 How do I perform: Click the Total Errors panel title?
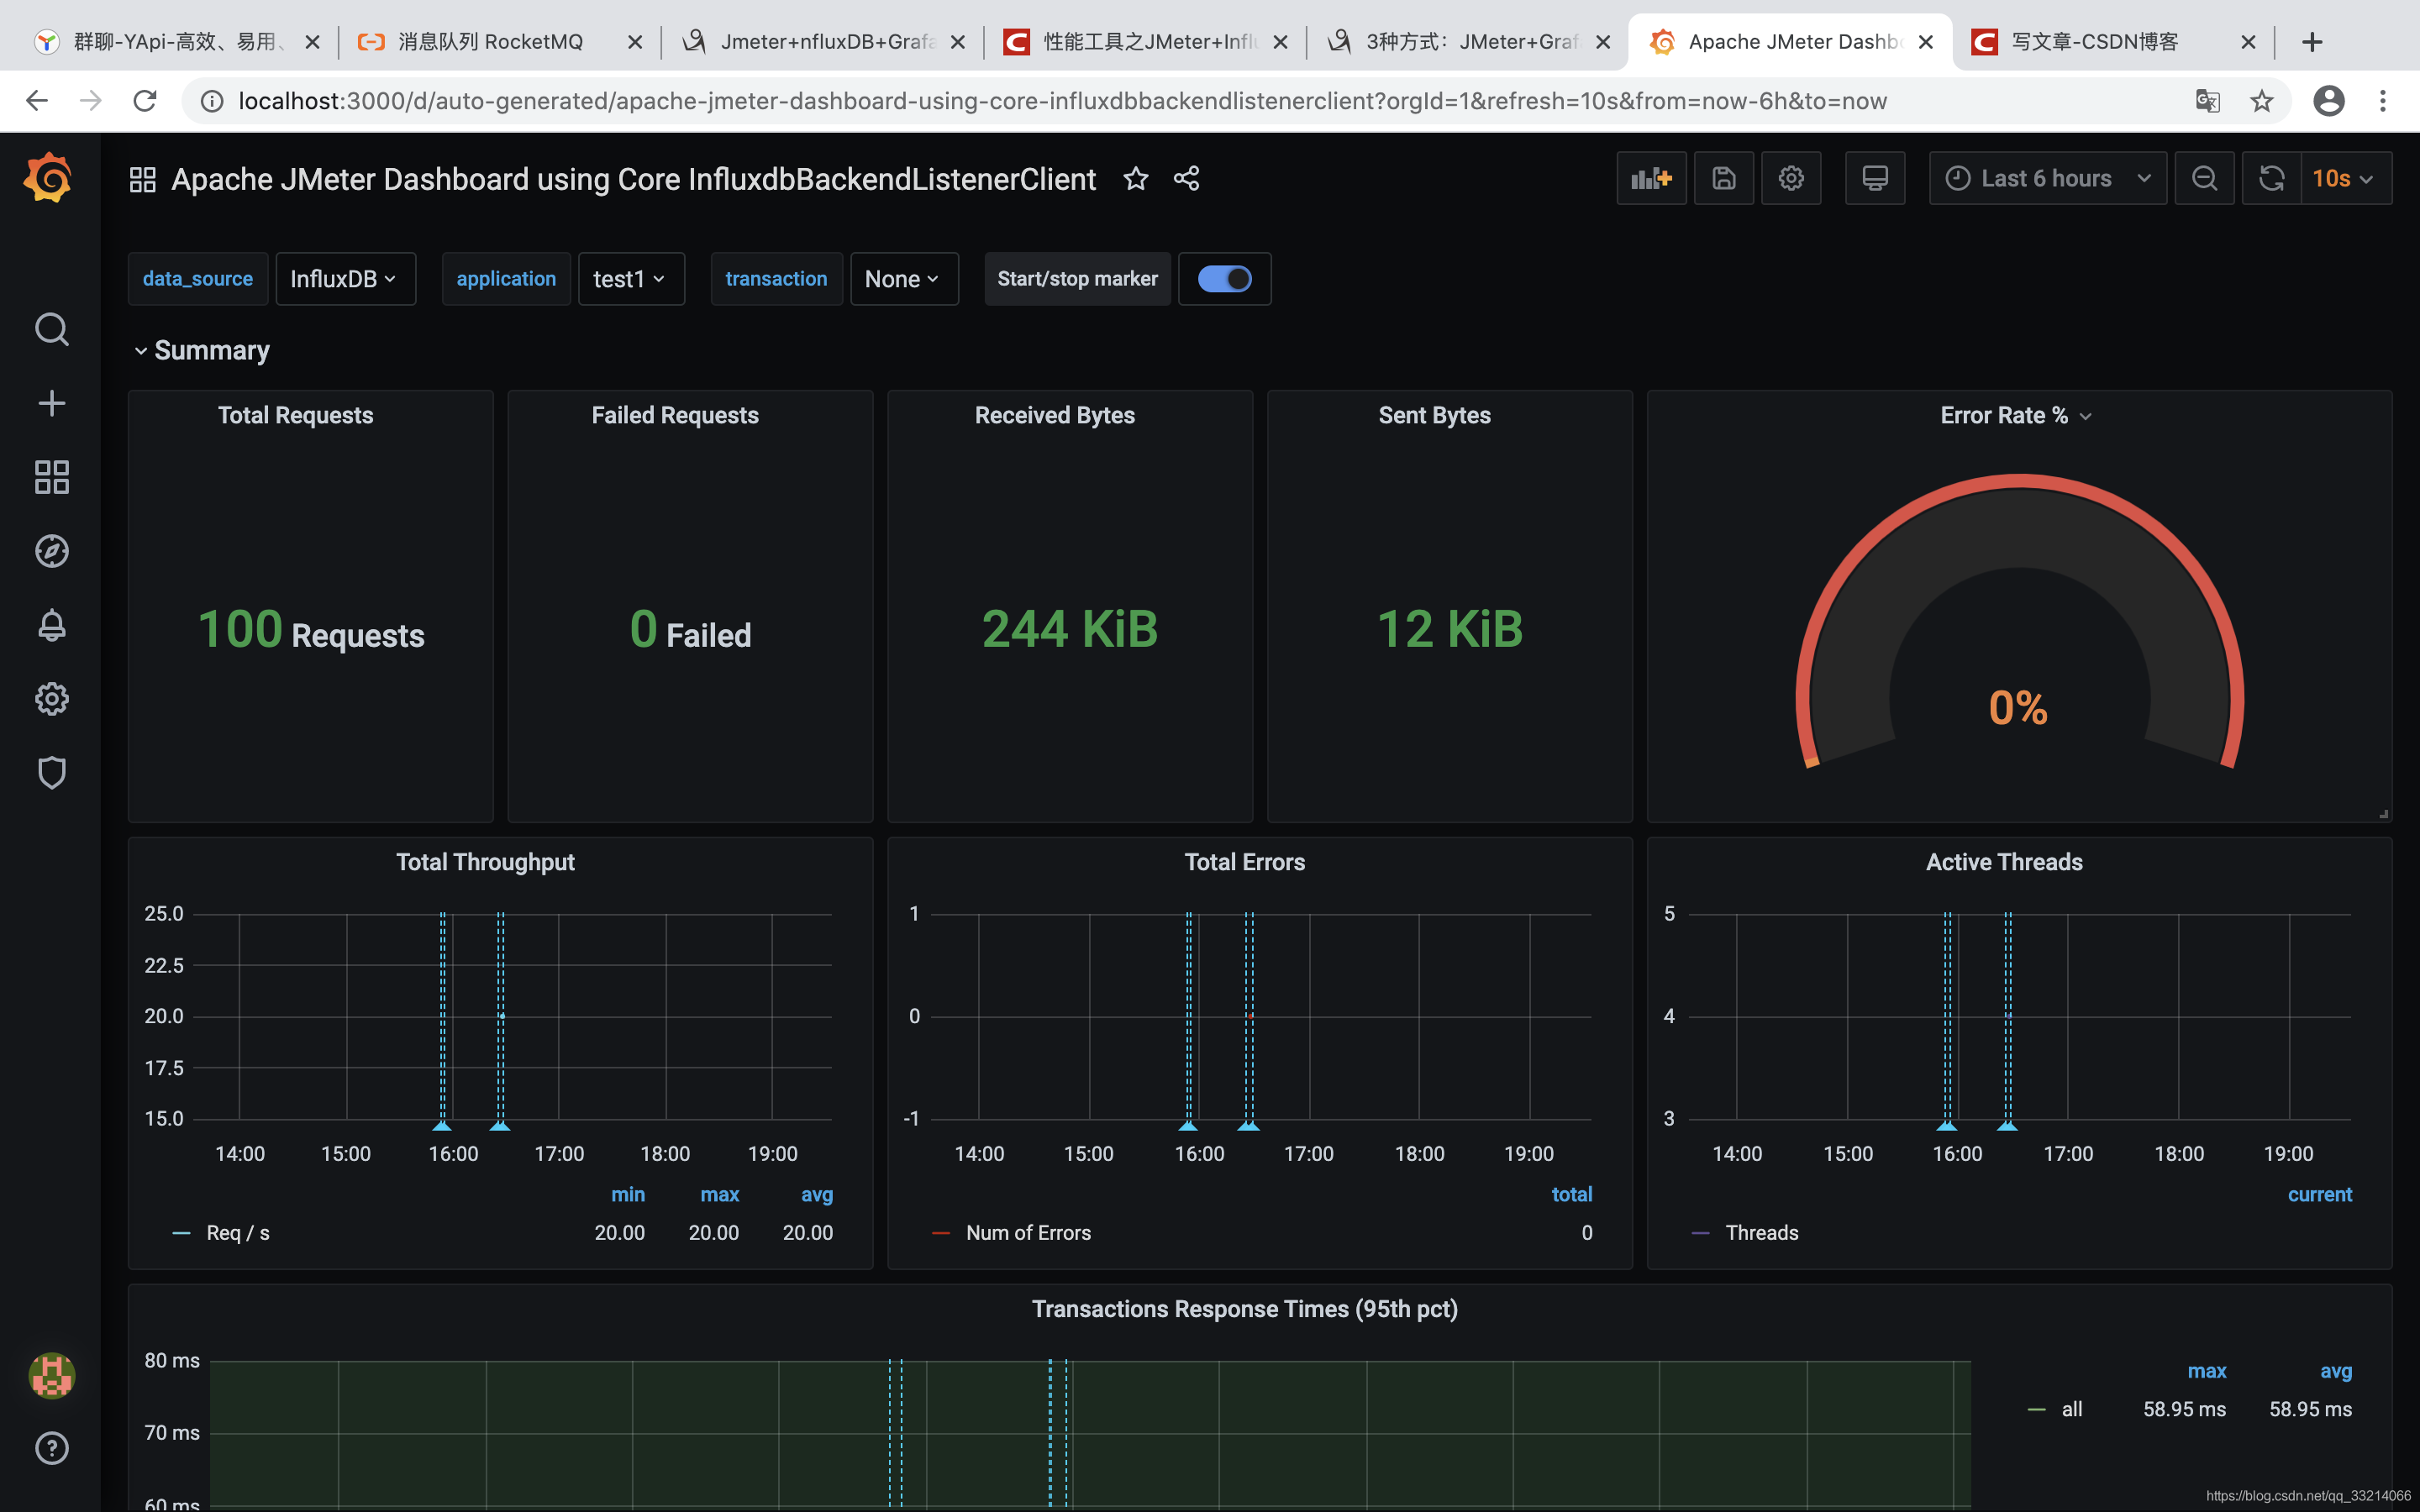pyautogui.click(x=1244, y=862)
